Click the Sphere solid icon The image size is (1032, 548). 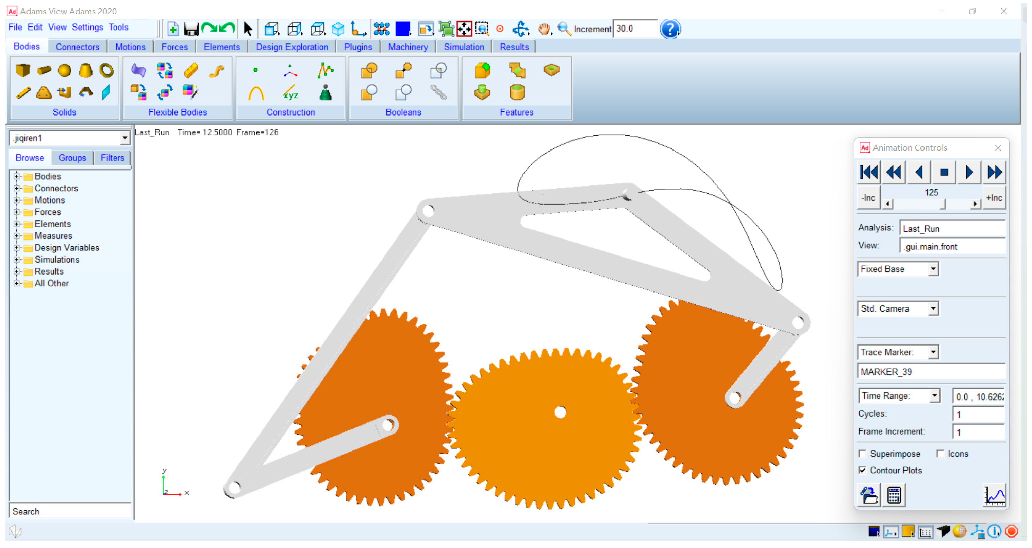pos(64,70)
